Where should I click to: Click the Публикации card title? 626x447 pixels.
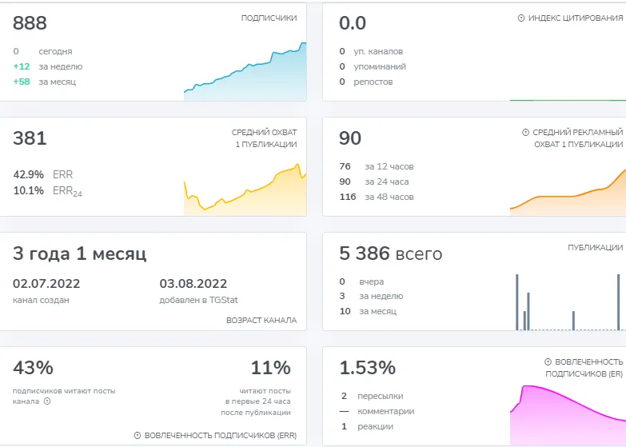[596, 248]
